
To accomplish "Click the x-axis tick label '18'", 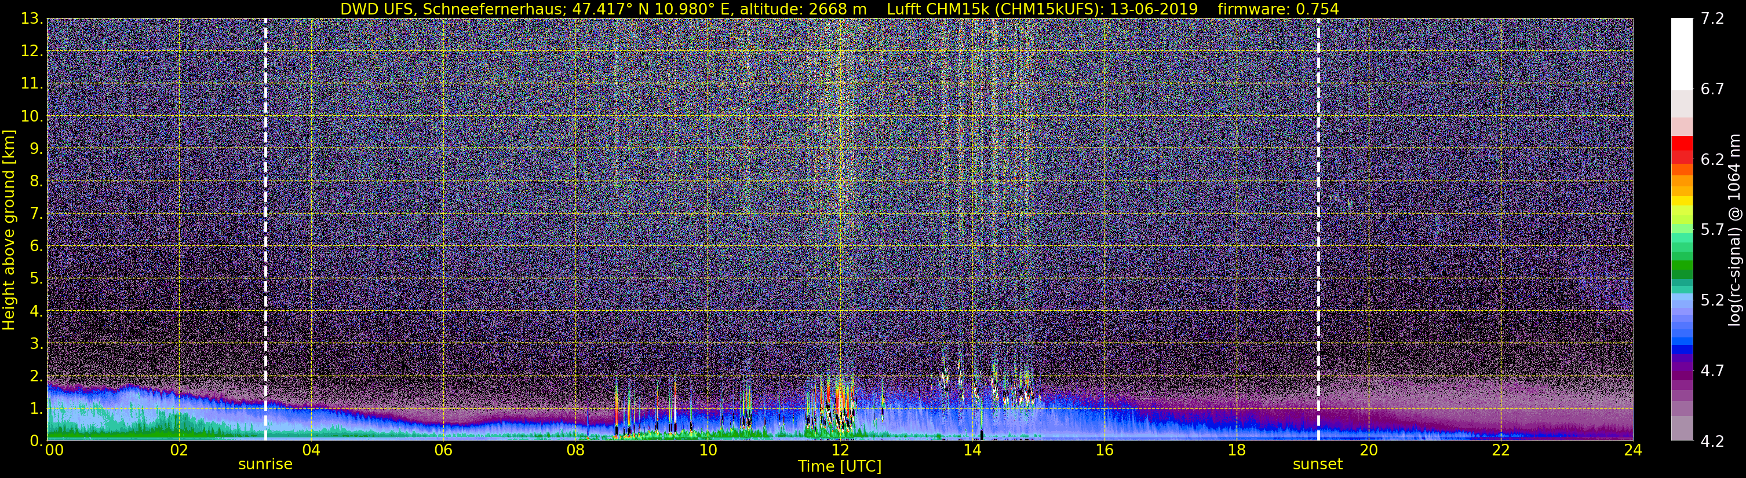I will (x=1236, y=450).
